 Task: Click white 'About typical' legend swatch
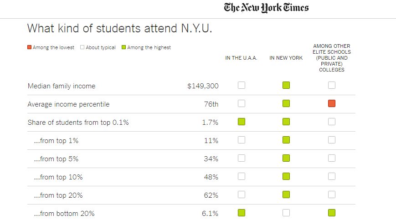tap(82, 47)
